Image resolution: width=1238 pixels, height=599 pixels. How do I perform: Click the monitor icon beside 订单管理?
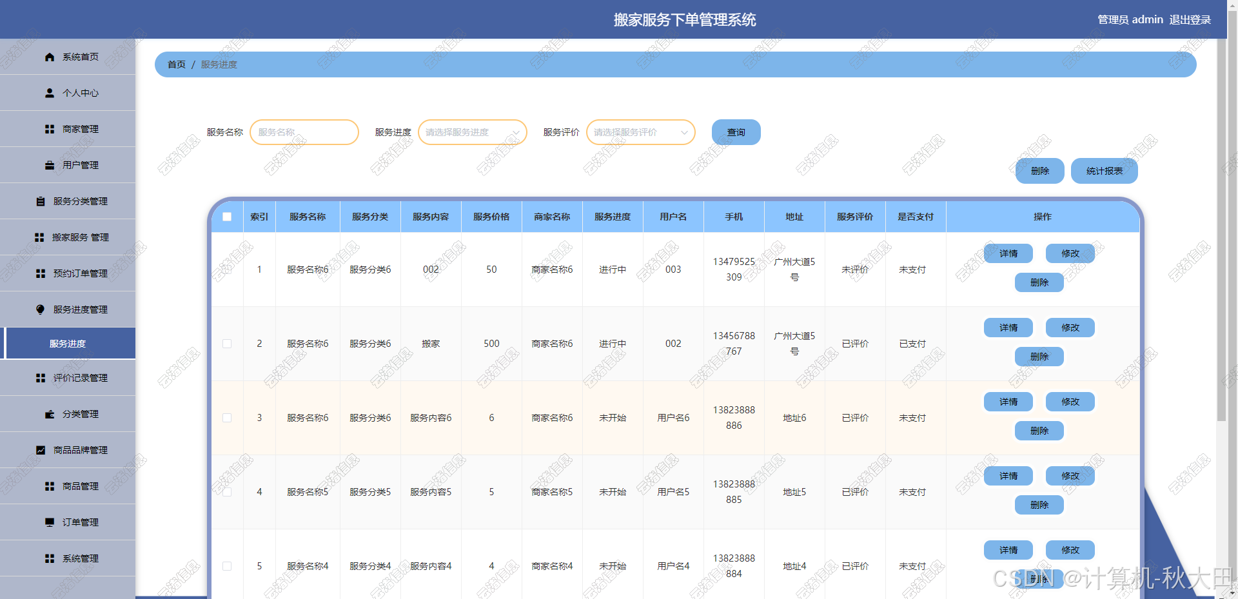coord(50,523)
